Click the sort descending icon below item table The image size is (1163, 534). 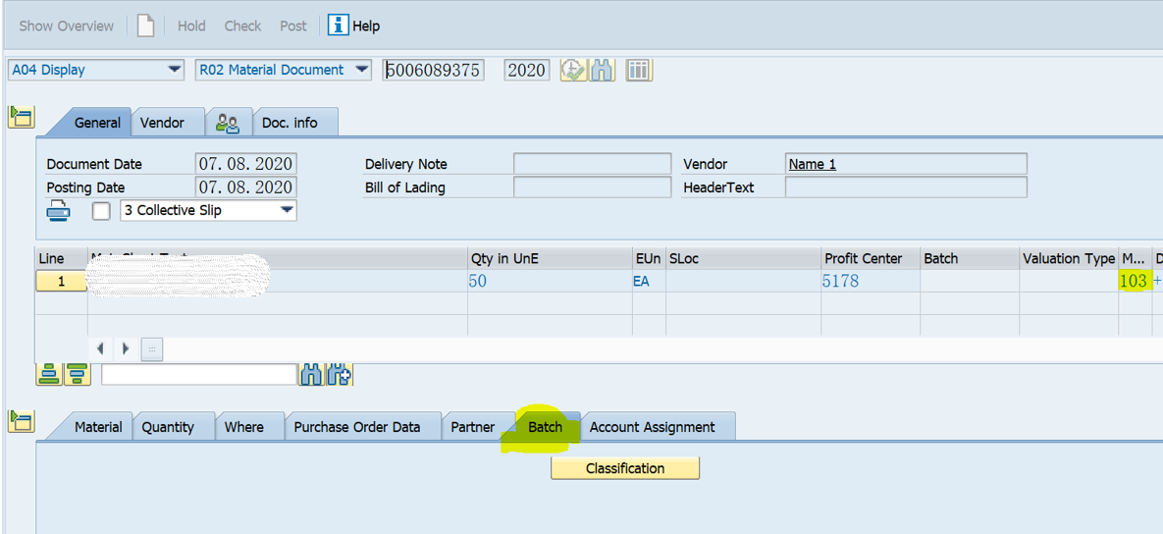coord(78,375)
